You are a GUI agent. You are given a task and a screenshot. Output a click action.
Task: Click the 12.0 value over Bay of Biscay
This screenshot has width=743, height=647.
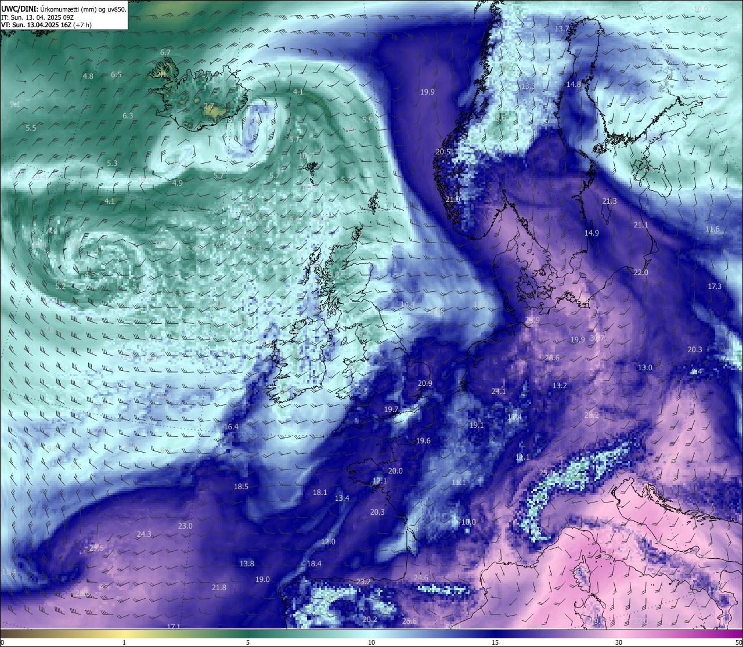coord(328,541)
